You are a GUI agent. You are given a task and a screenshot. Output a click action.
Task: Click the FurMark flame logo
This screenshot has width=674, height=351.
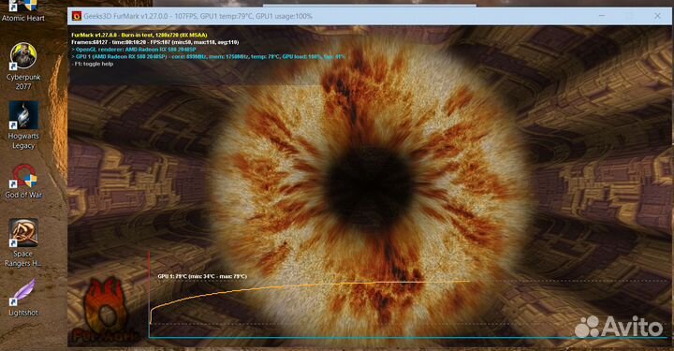click(x=105, y=309)
